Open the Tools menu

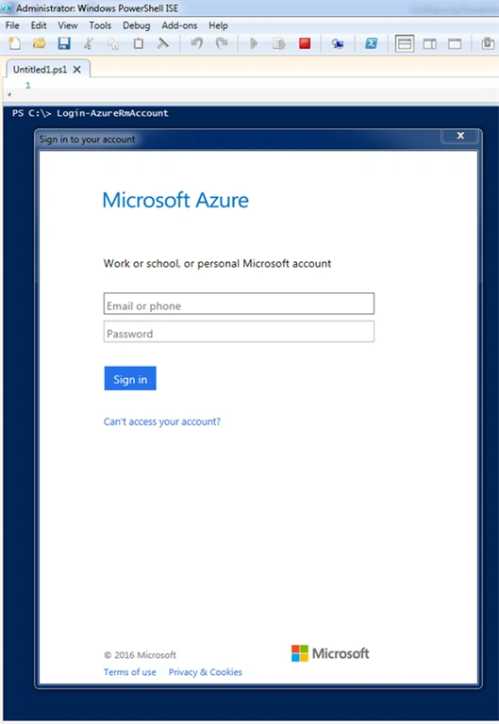pyautogui.click(x=100, y=25)
